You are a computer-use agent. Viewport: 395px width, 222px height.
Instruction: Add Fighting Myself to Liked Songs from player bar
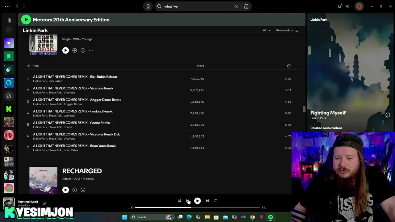point(44,203)
